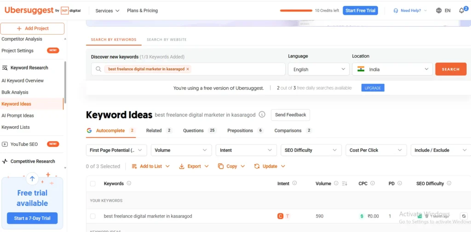The width and height of the screenshot is (471, 232).
Task: Select the Search by Keywords tab
Action: tap(114, 40)
